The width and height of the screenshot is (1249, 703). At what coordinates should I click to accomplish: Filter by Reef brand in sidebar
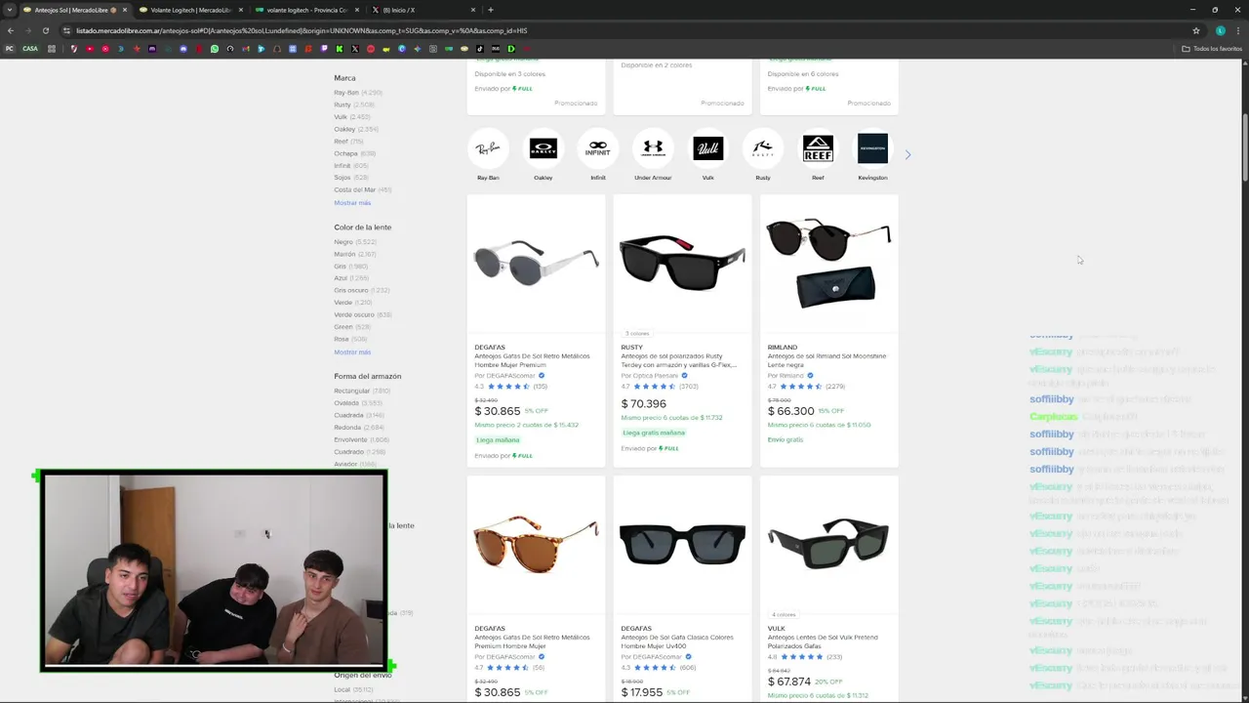point(348,142)
